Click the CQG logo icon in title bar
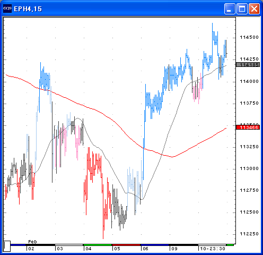The height and width of the screenshot is (255, 263). click(7, 8)
